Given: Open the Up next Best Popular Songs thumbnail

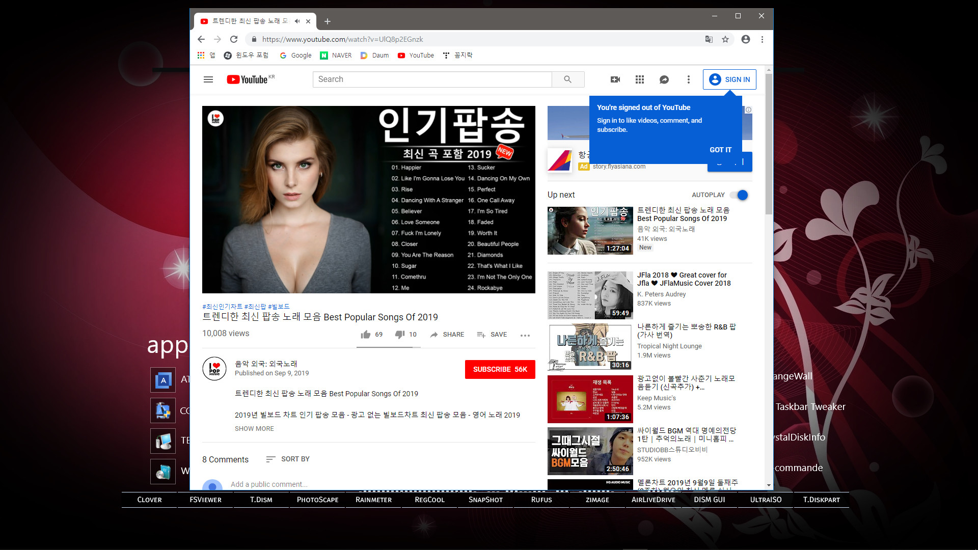Looking at the screenshot, I should (x=590, y=231).
